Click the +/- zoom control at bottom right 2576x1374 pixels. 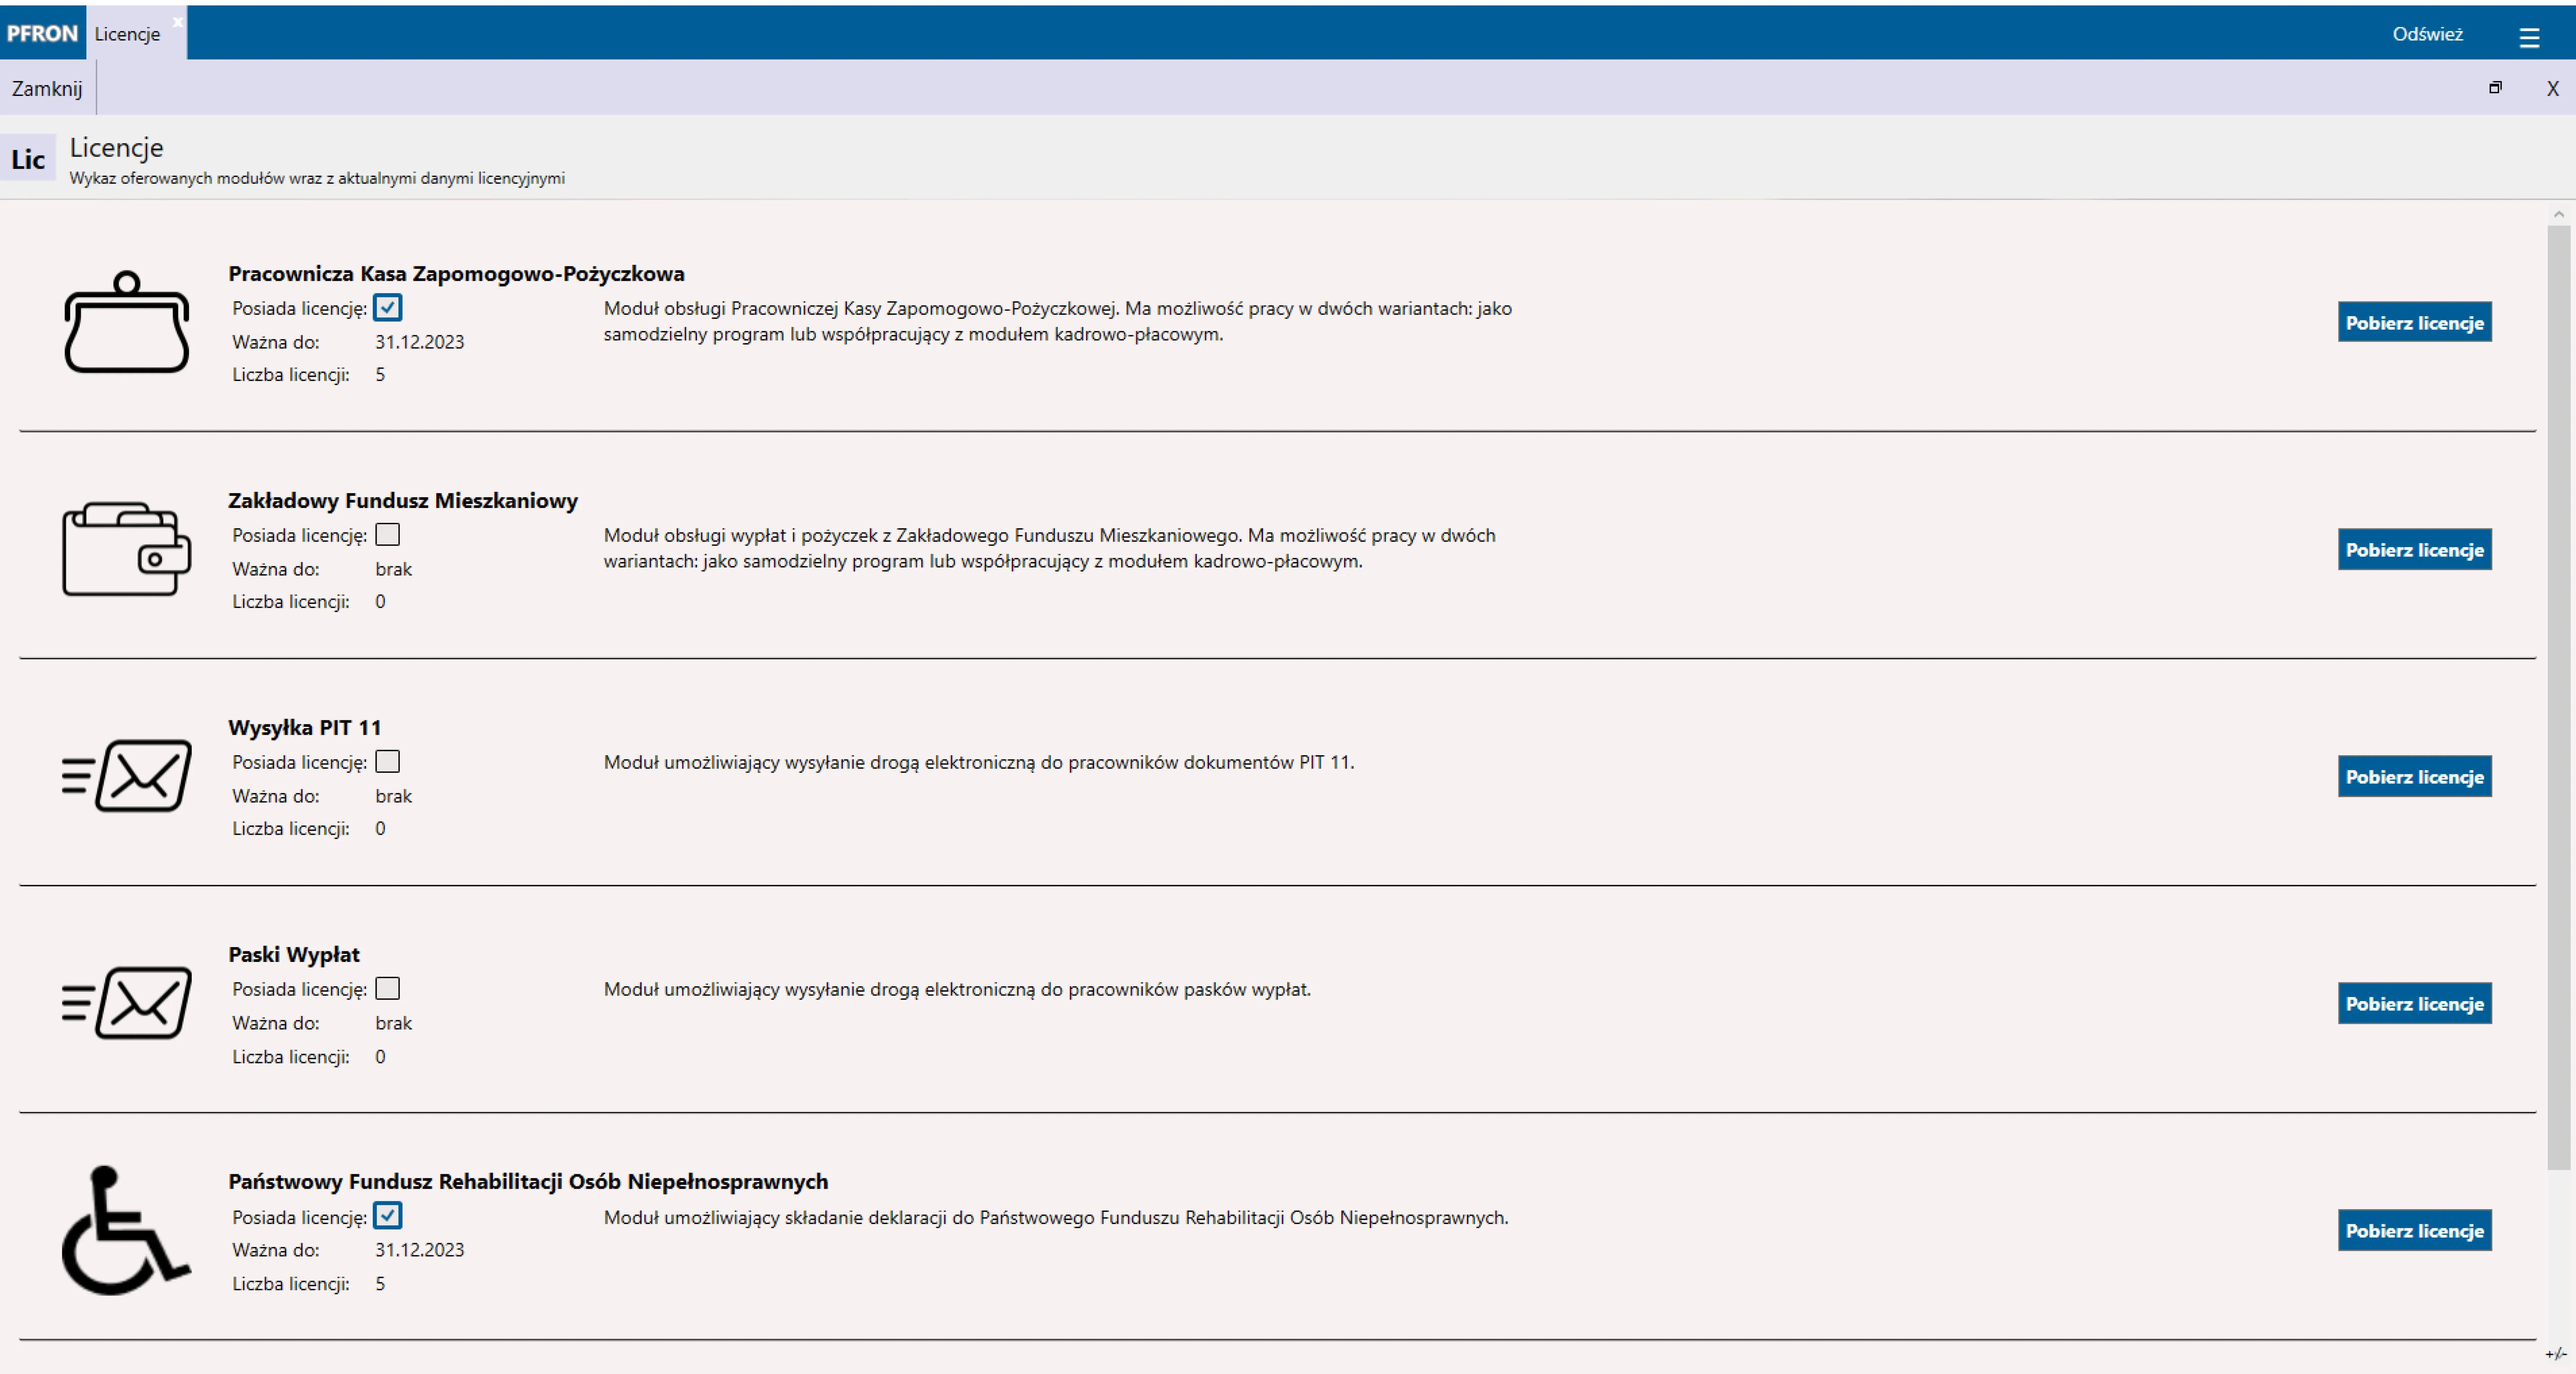pyautogui.click(x=2556, y=1354)
